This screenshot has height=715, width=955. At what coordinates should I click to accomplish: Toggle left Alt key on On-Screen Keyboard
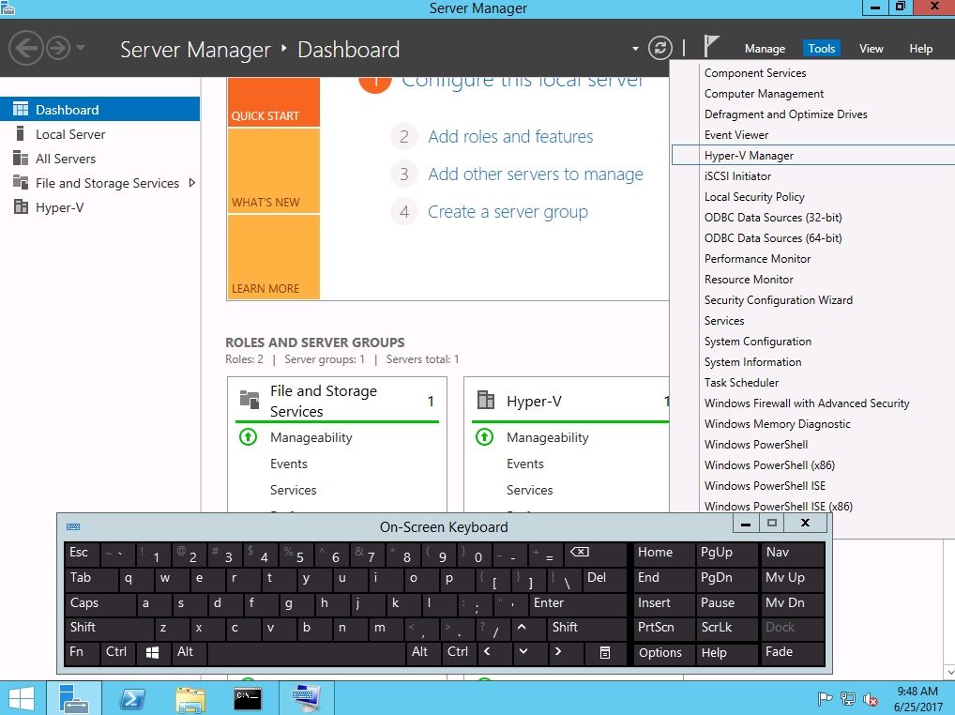[189, 652]
